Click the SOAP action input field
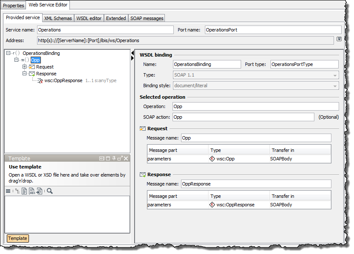Image resolution: width=354 pixels, height=254 pixels. (x=243, y=117)
